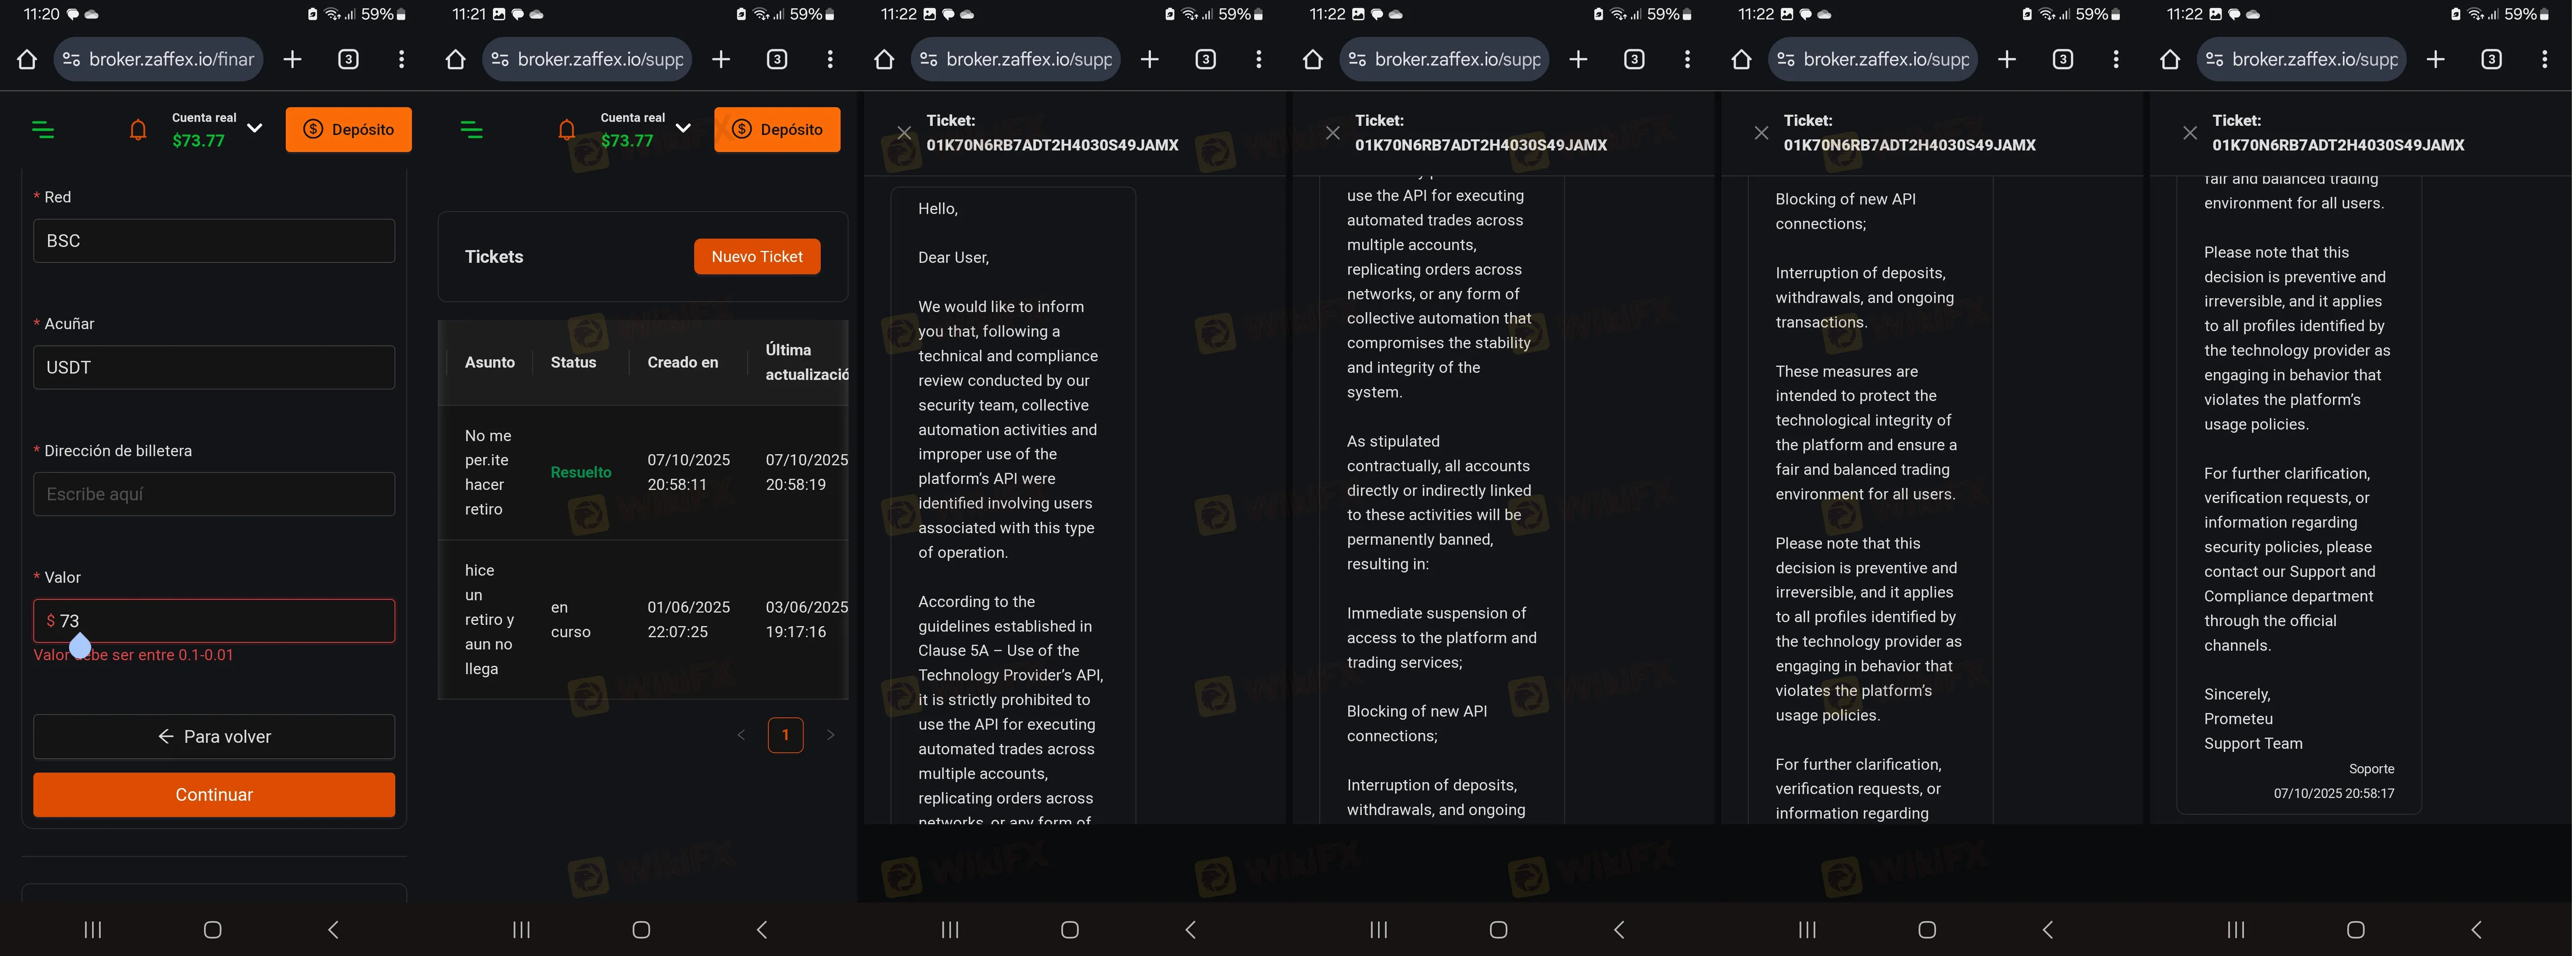
Task: Open tab switcher showing 3 tabs in first browser
Action: point(348,60)
